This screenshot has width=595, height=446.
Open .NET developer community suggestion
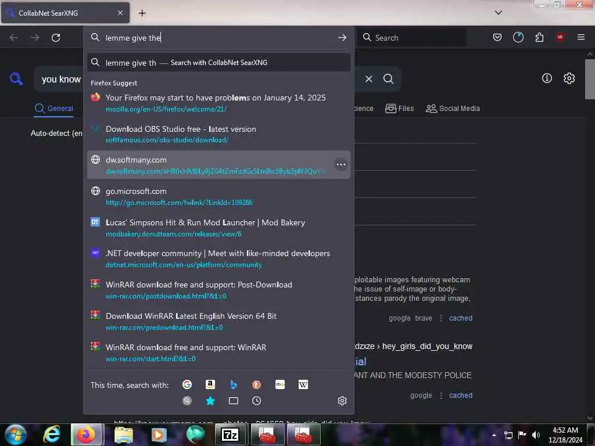[218, 258]
